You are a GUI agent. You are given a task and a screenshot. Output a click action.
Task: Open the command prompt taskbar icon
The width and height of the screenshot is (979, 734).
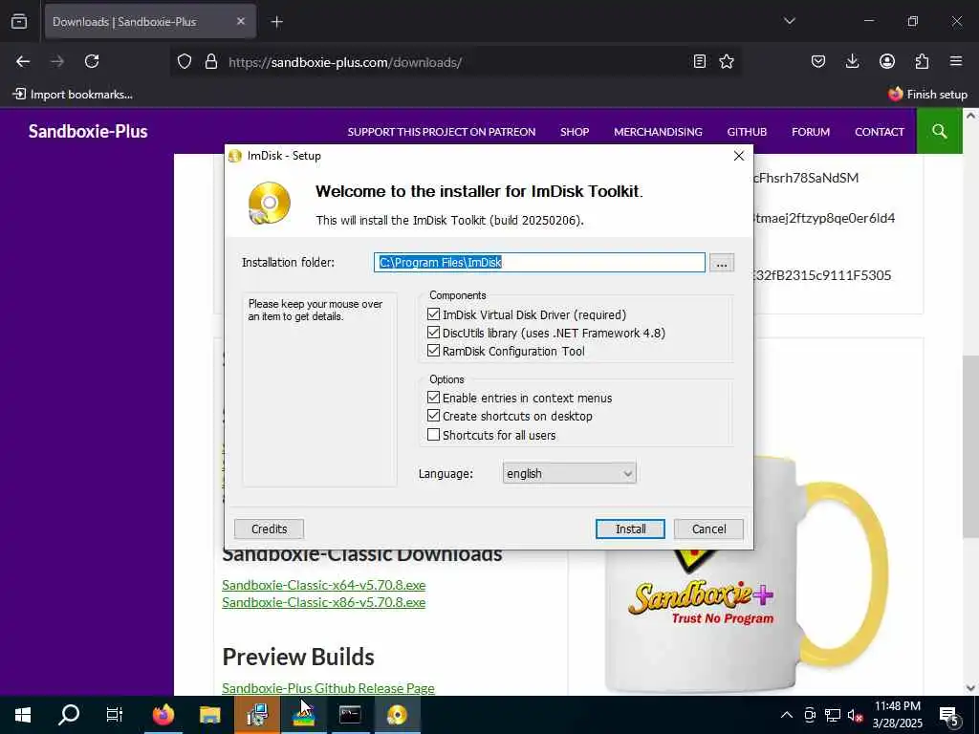(350, 715)
